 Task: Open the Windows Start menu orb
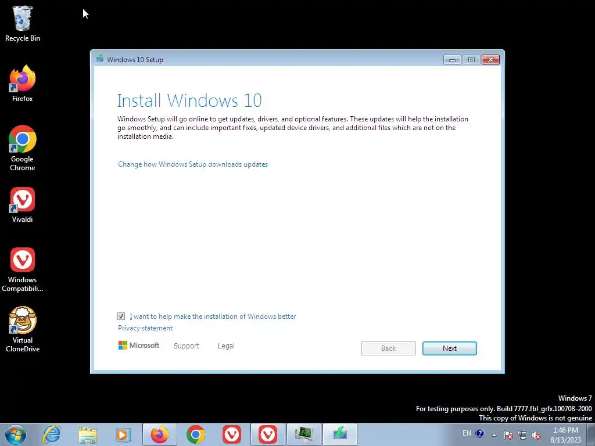(x=16, y=434)
